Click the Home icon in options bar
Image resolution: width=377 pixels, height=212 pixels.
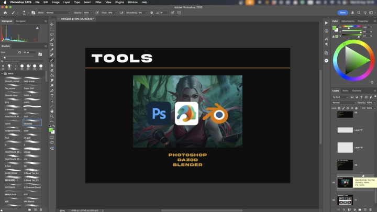click(x=5, y=12)
